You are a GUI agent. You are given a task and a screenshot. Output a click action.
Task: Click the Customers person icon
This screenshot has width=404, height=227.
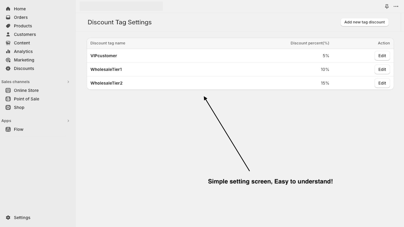[x=8, y=34]
